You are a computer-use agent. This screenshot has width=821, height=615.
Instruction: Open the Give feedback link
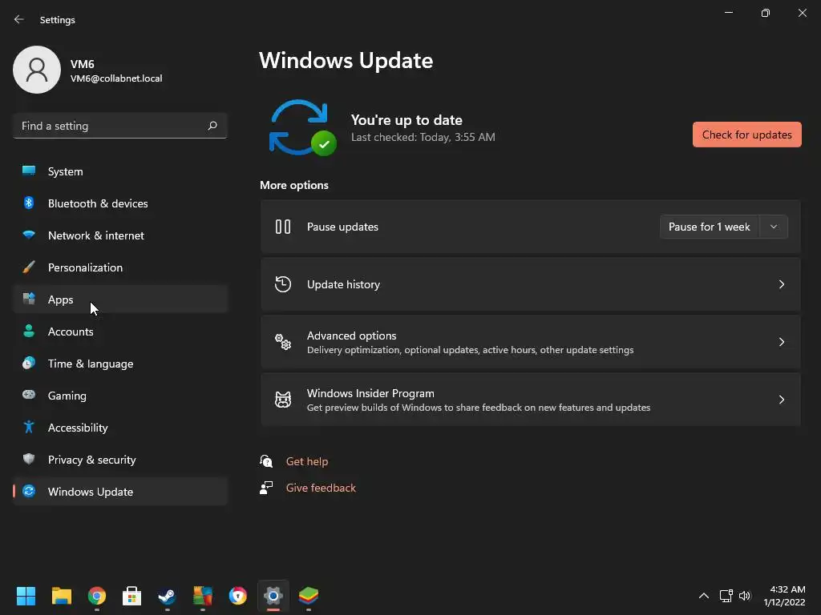[x=321, y=488]
